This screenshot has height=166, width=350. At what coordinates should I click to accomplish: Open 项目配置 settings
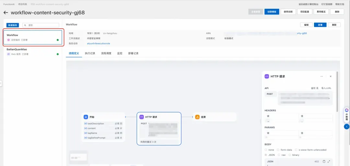click(x=305, y=12)
